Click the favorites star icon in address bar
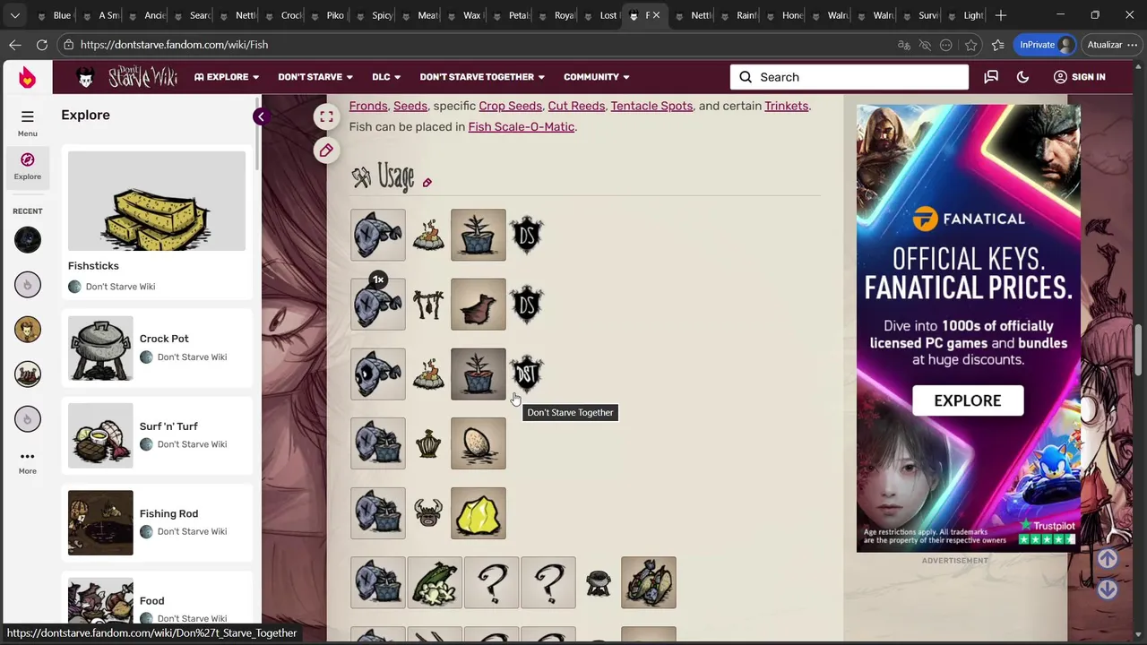Image resolution: width=1147 pixels, height=645 pixels. (970, 45)
